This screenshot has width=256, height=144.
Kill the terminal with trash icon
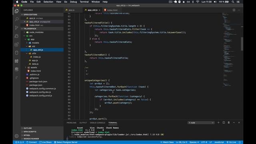229,123
